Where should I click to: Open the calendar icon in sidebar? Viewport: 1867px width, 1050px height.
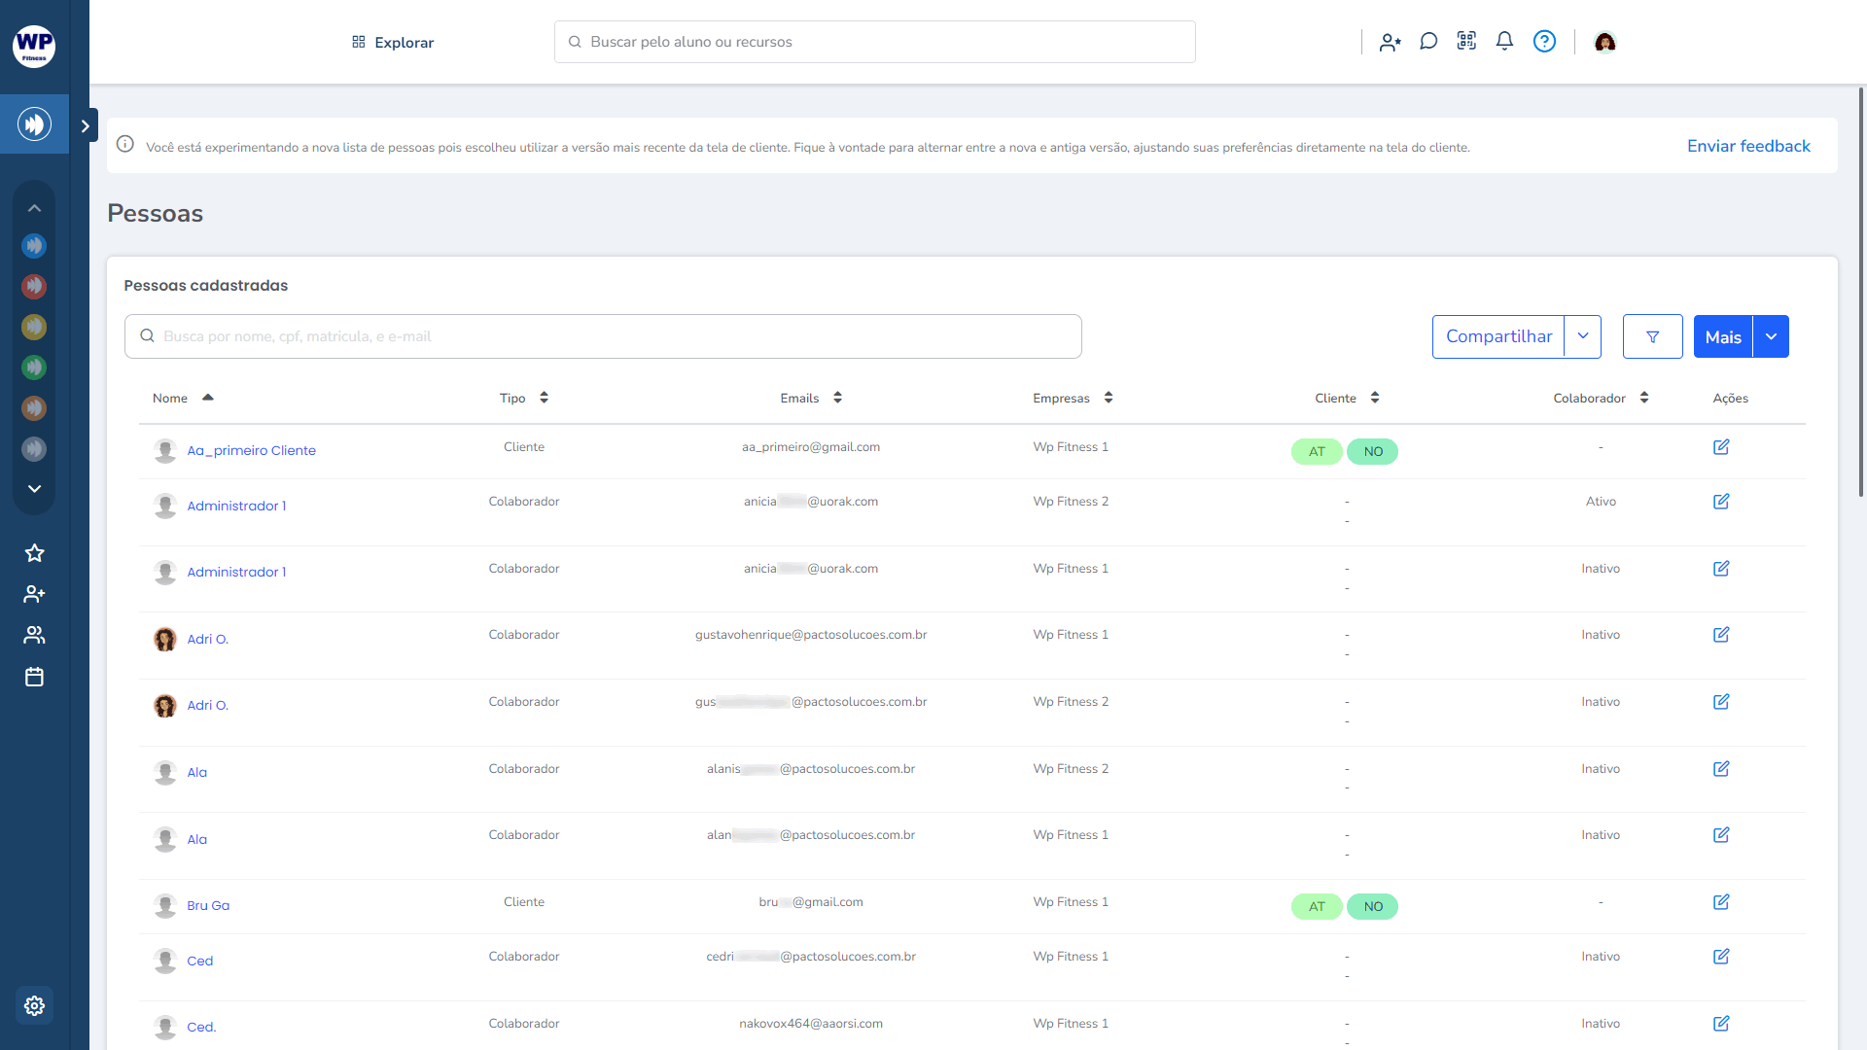[x=34, y=677]
